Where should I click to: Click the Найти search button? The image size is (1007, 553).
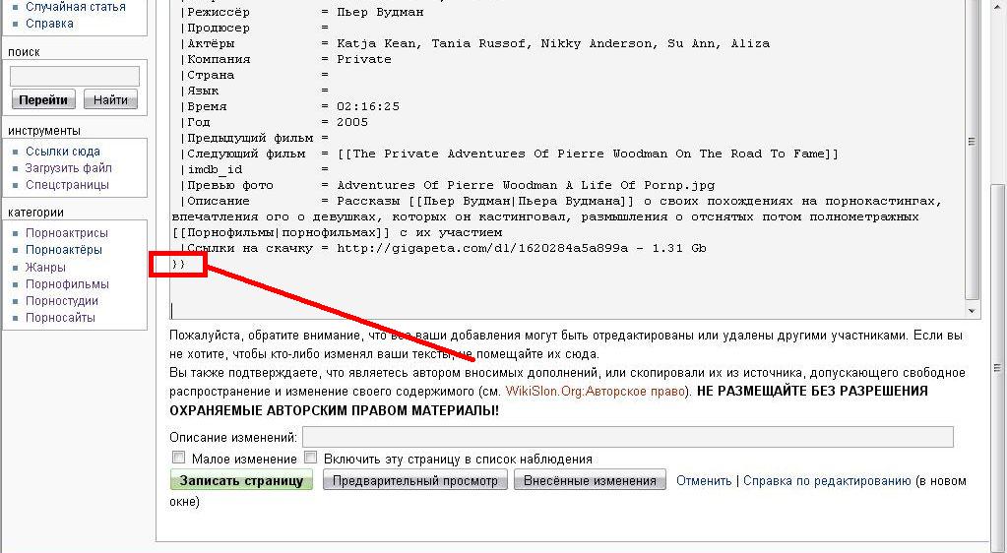click(110, 100)
